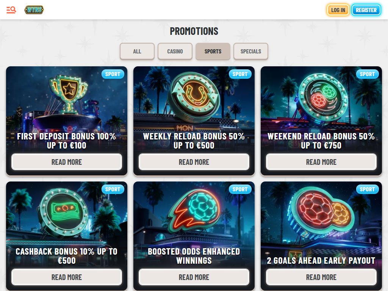Viewport: 388px width, 291px height.
Task: Read more about Weekly Reload Bonus
Action: [x=194, y=162]
